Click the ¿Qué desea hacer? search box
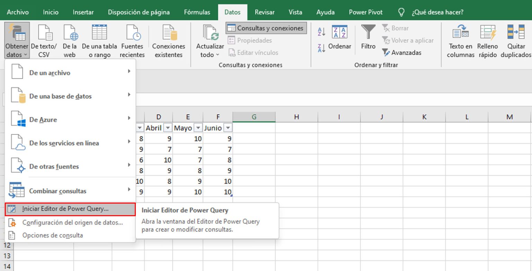This screenshot has height=271, width=532. click(x=438, y=12)
